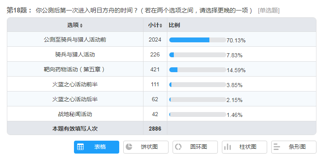
Task: Show results as 条形图
Action: pyautogui.click(x=294, y=147)
